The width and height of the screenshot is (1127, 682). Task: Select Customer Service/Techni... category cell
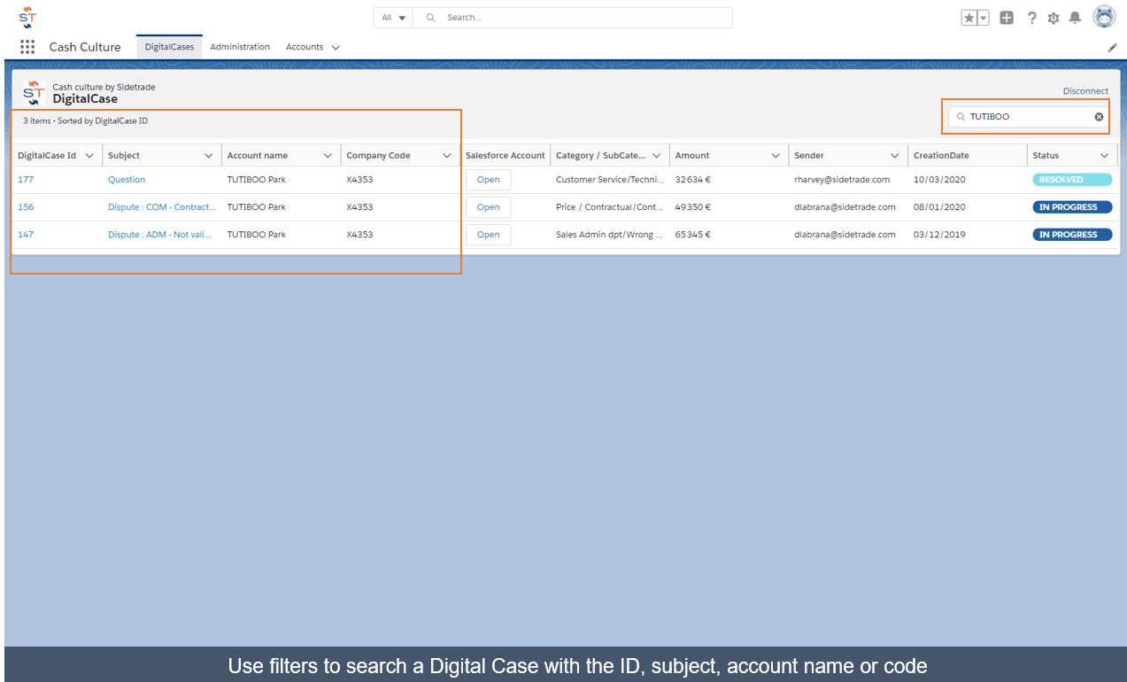tap(610, 180)
